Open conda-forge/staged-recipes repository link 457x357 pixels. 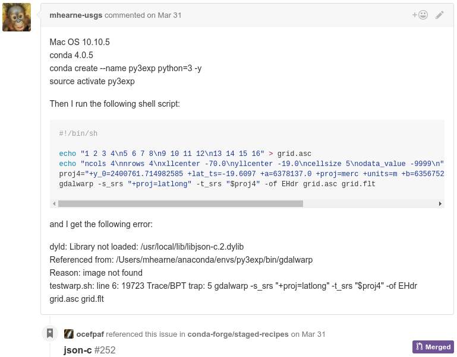(x=238, y=334)
